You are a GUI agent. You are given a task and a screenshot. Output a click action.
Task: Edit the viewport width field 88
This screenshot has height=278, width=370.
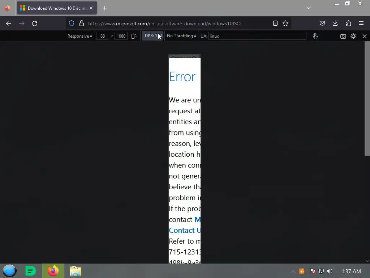tap(102, 36)
